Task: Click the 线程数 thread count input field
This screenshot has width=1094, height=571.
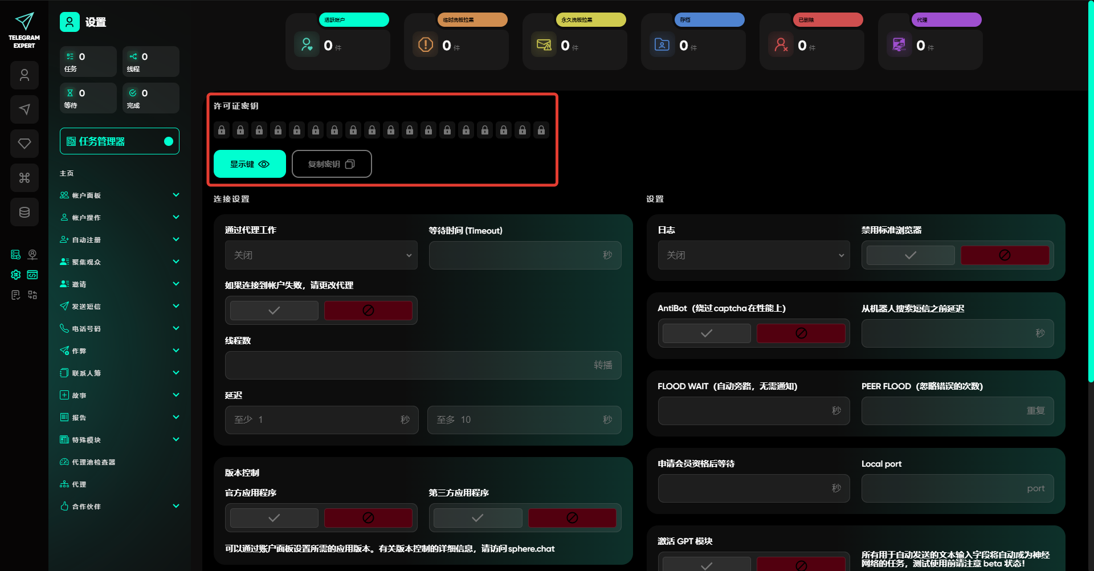Action: (x=423, y=365)
